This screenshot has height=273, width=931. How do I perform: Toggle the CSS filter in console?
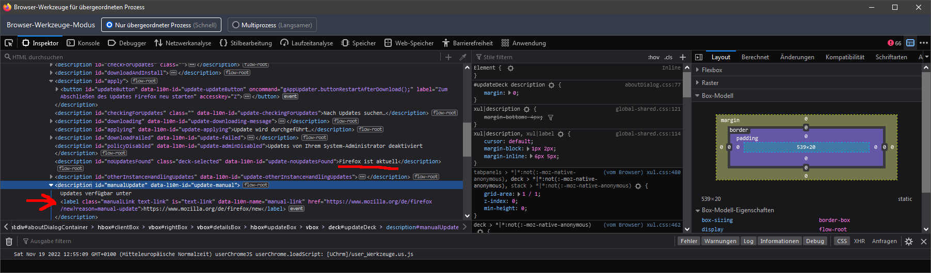tap(842, 241)
